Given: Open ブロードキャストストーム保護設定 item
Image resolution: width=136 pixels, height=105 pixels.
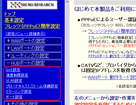Looking at the screenshot, I should point(32,86).
